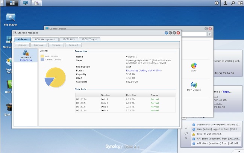This screenshot has height=153, width=244.
Task: Click the Status column header
Action: [163, 95]
